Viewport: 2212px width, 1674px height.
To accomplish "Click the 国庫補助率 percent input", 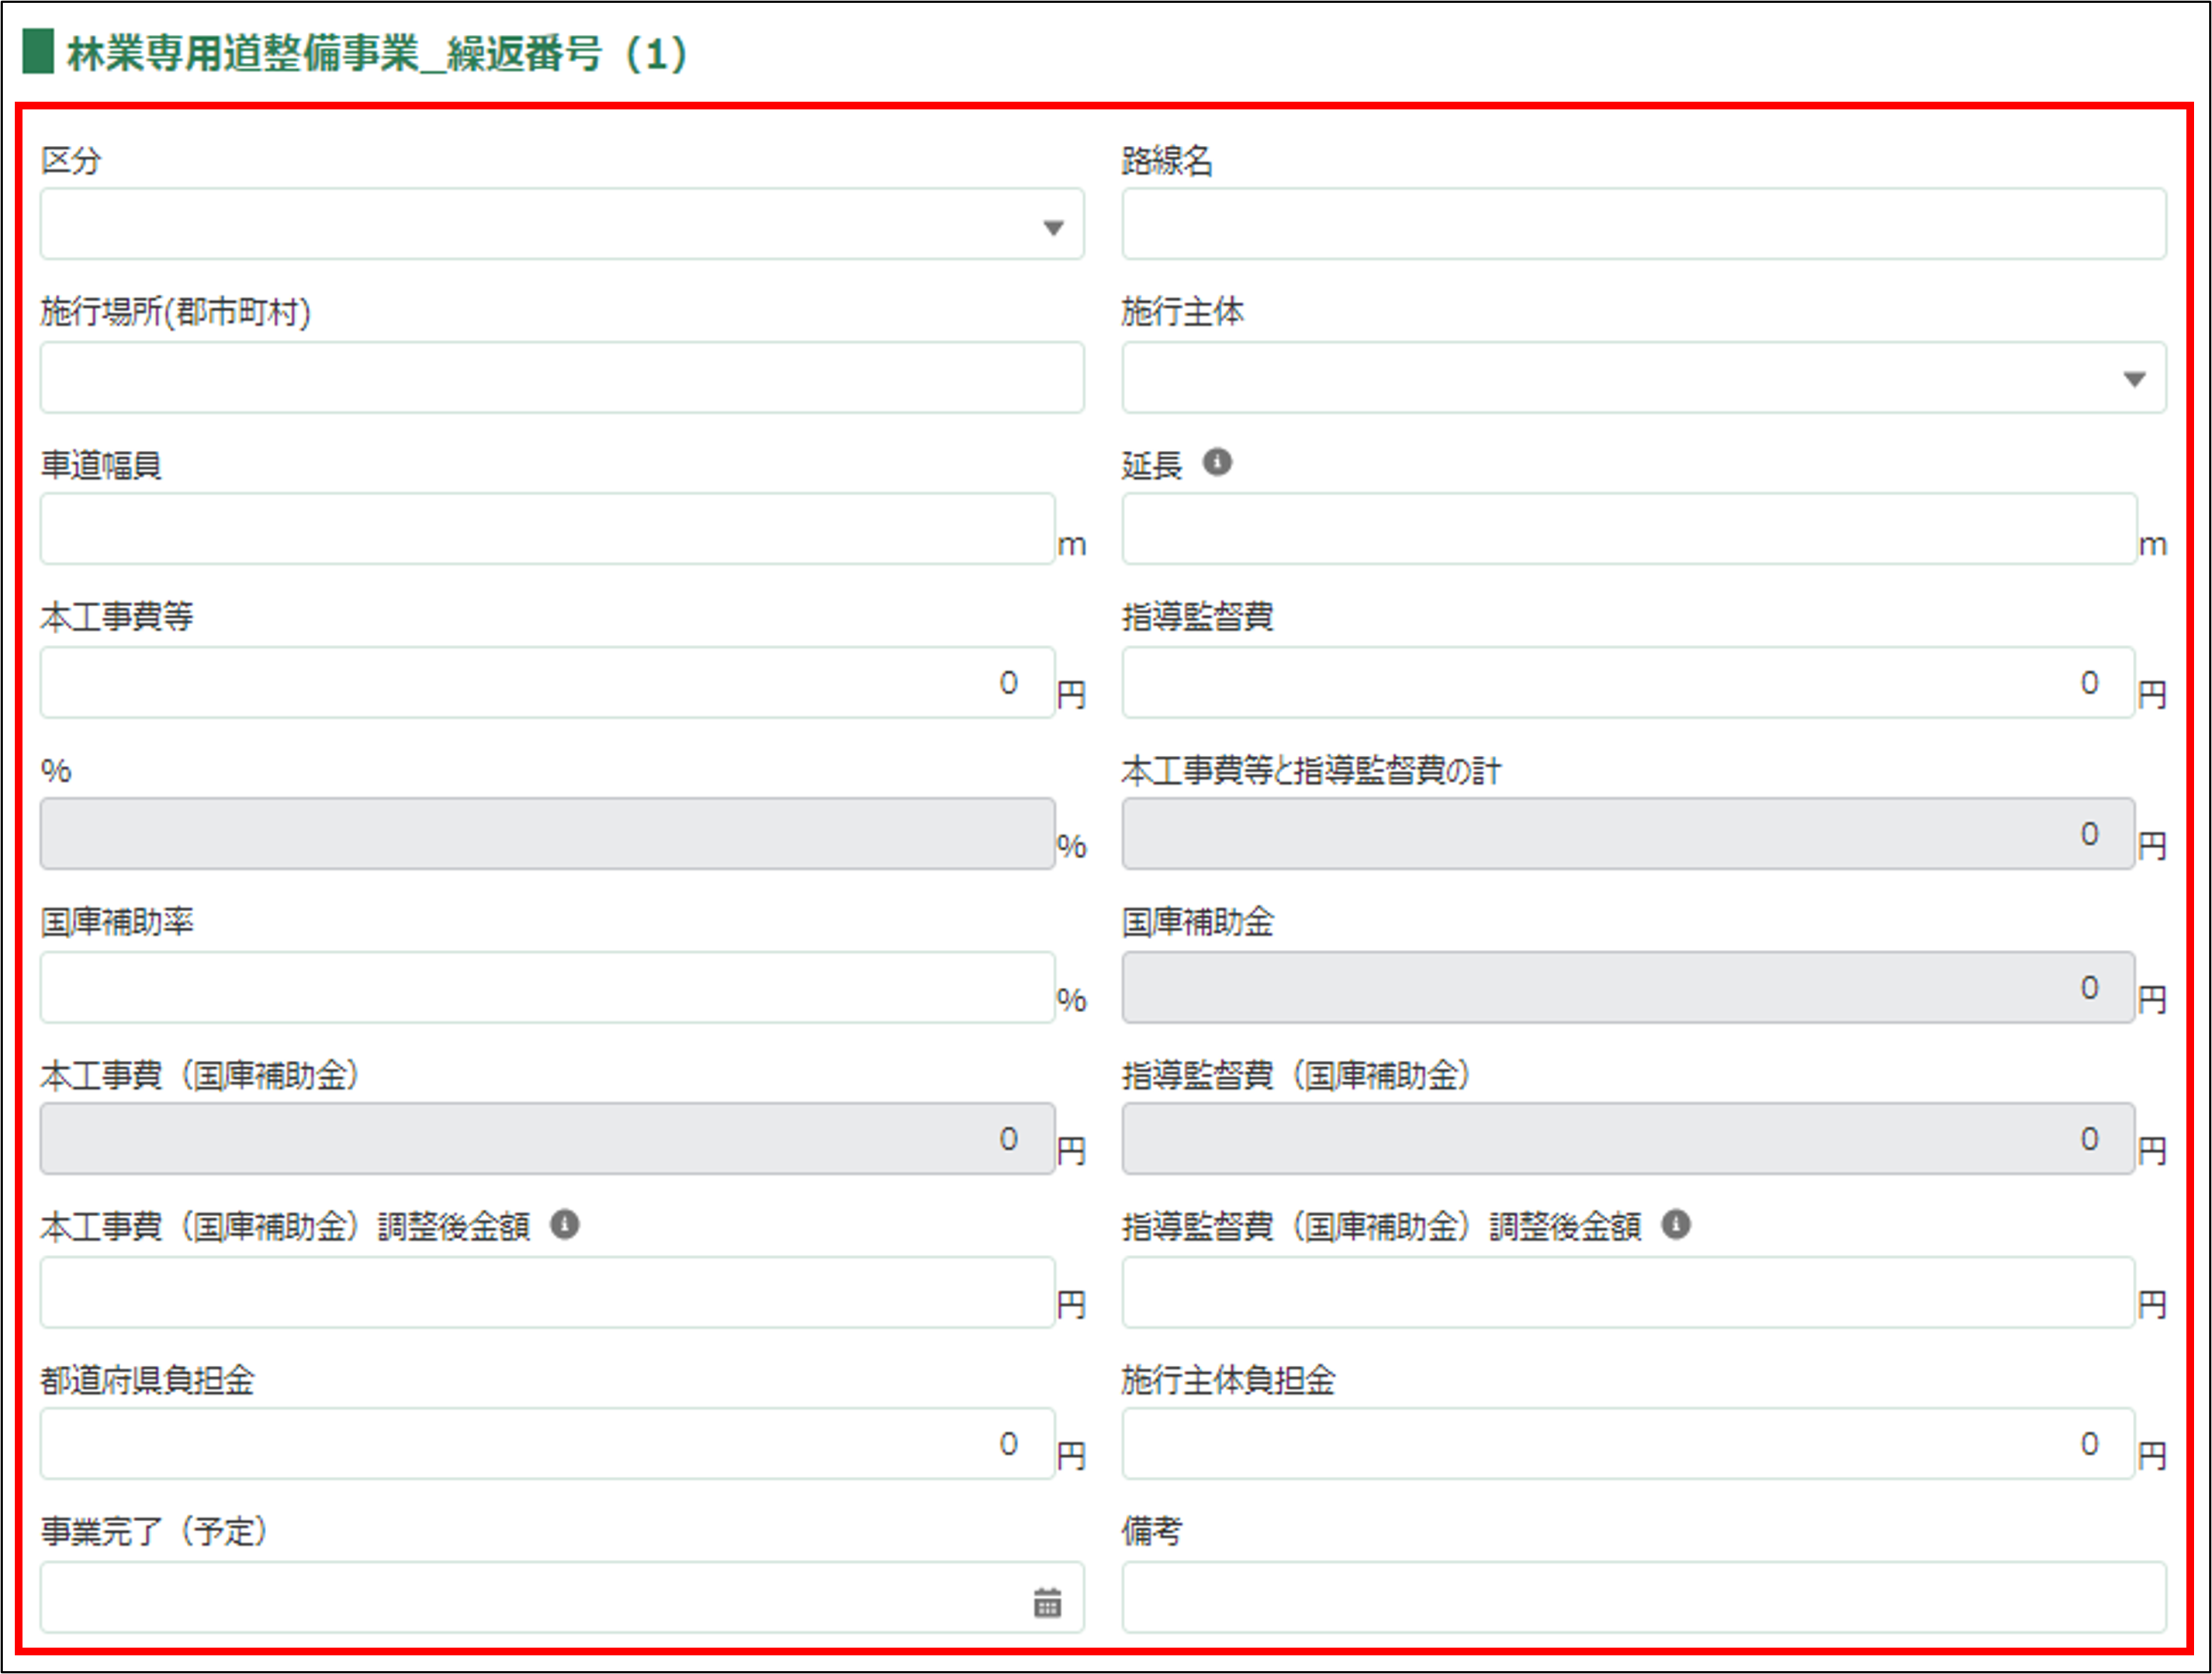I will (x=547, y=988).
